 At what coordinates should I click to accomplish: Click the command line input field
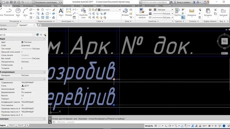coord(141,122)
